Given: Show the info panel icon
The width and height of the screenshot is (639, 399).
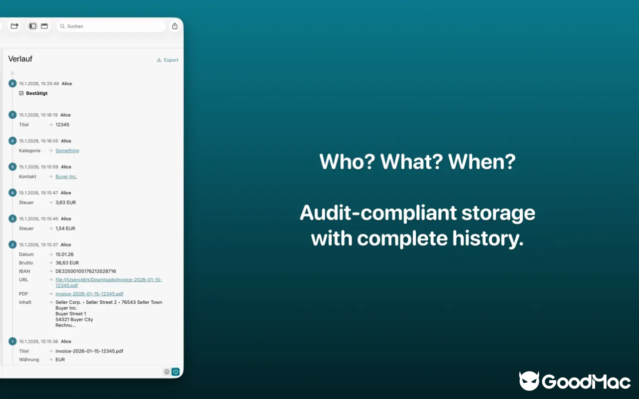Looking at the screenshot, I should pos(167,372).
